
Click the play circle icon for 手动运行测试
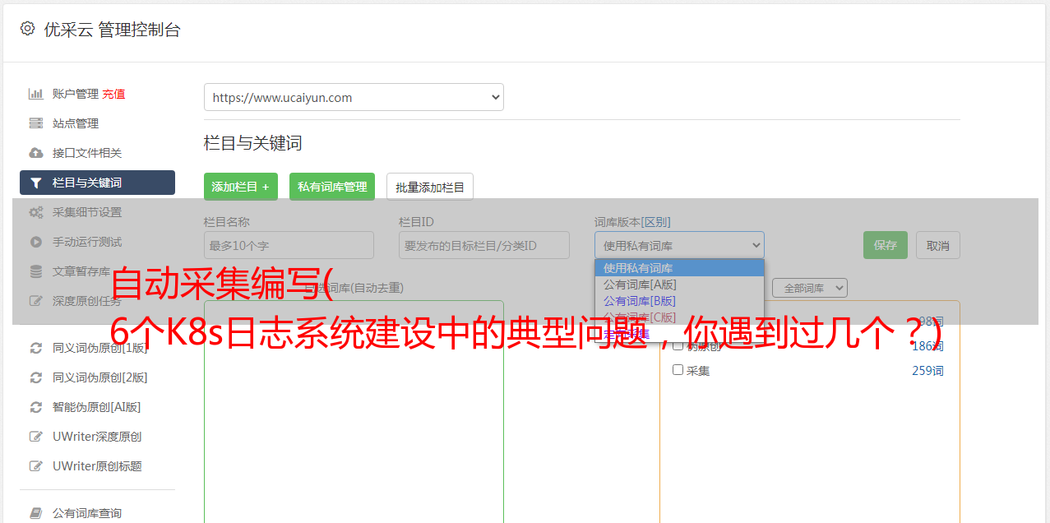pos(36,242)
